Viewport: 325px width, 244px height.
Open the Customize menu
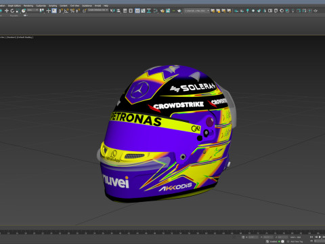[x=41, y=5]
